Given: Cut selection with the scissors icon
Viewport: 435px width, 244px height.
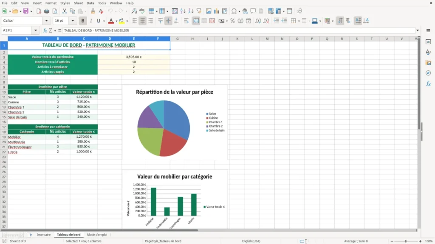Looking at the screenshot, I should 65,11.
